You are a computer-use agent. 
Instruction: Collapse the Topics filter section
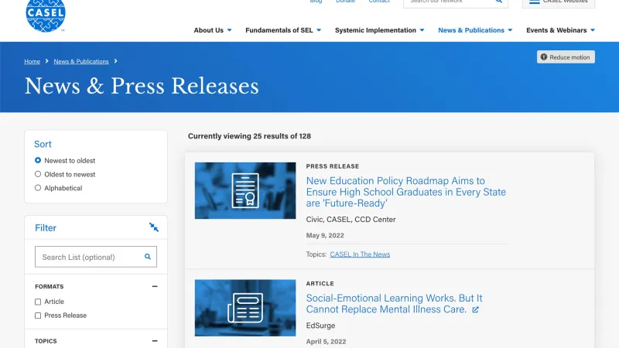155,341
